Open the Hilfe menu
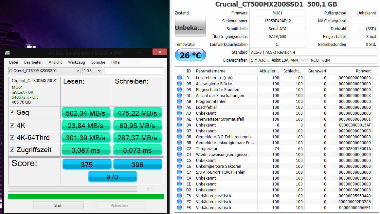380x214 pixels. click(x=115, y=62)
